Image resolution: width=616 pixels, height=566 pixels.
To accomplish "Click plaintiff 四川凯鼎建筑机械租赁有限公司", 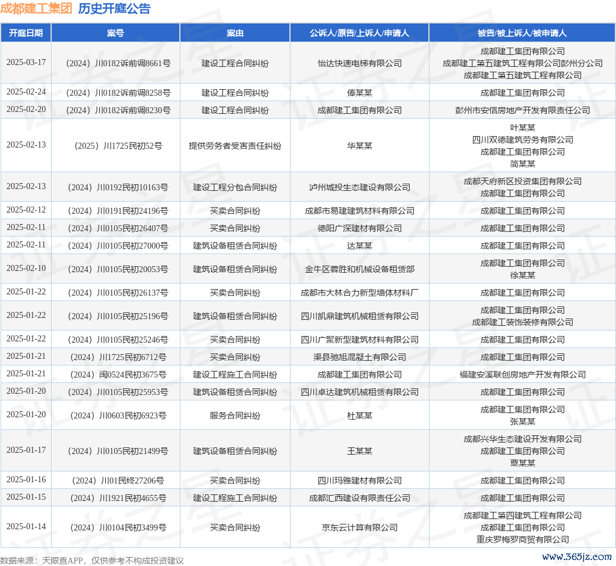I will [x=360, y=316].
